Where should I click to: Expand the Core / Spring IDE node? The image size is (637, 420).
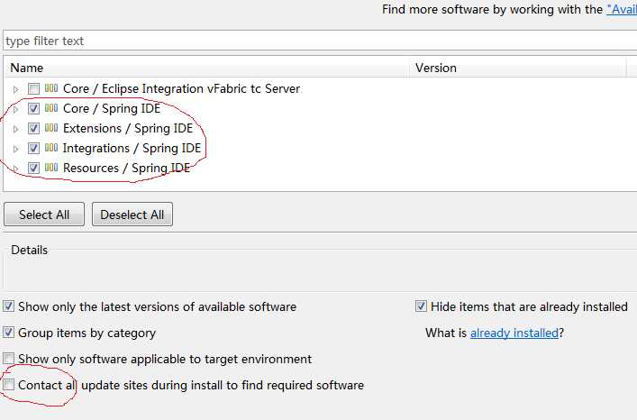pos(16,109)
